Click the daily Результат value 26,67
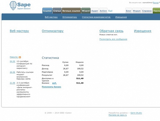The image size is (160, 121). click(x=66, y=75)
